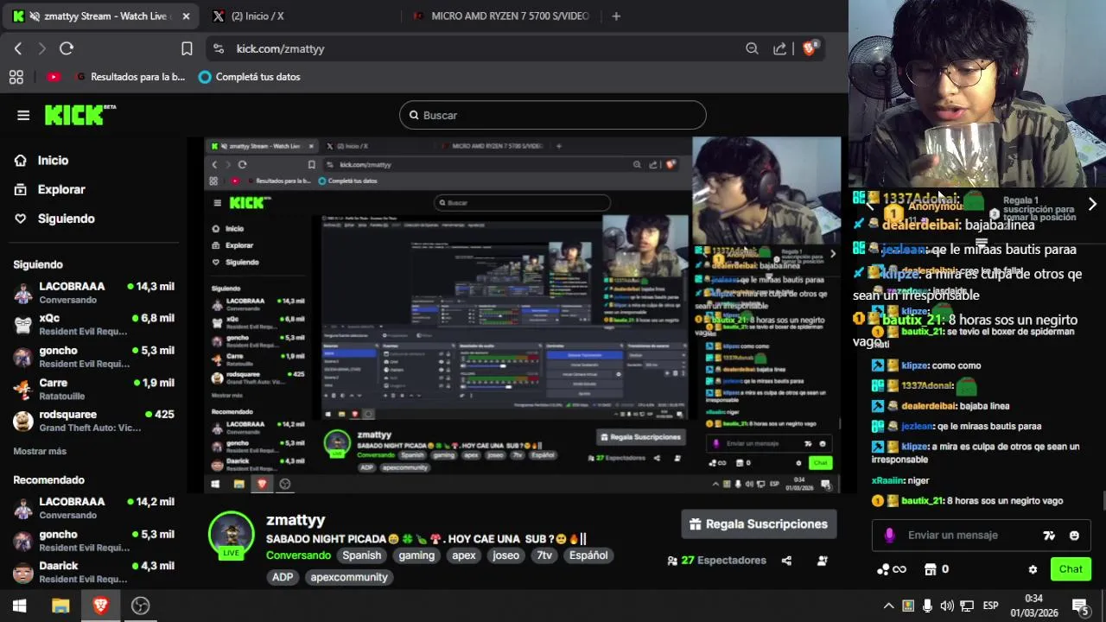Image resolution: width=1106 pixels, height=622 pixels.
Task: Click the ADP stream tag
Action: coord(283,577)
